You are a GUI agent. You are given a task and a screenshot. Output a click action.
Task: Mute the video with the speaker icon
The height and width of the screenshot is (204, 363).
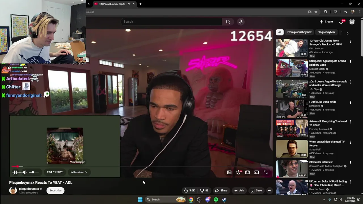point(25,172)
